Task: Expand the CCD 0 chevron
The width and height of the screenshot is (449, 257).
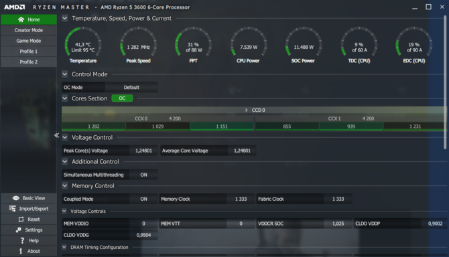Action: 246,110
